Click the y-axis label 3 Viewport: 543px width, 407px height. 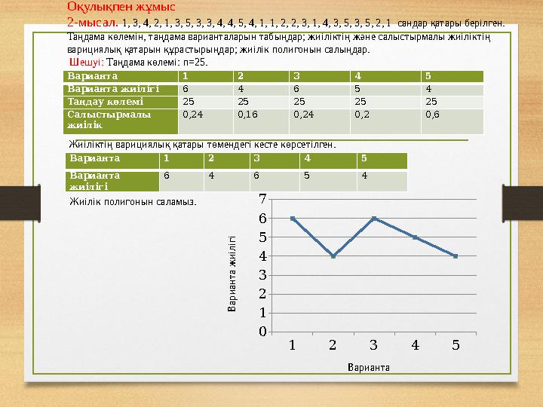click(263, 275)
